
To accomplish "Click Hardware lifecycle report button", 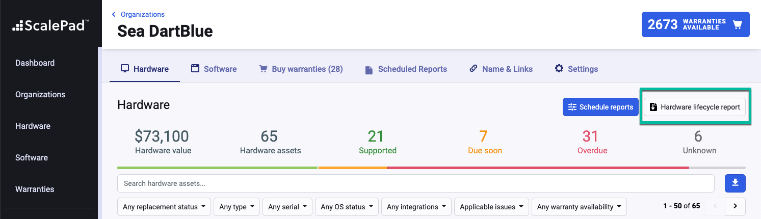I will coord(695,107).
